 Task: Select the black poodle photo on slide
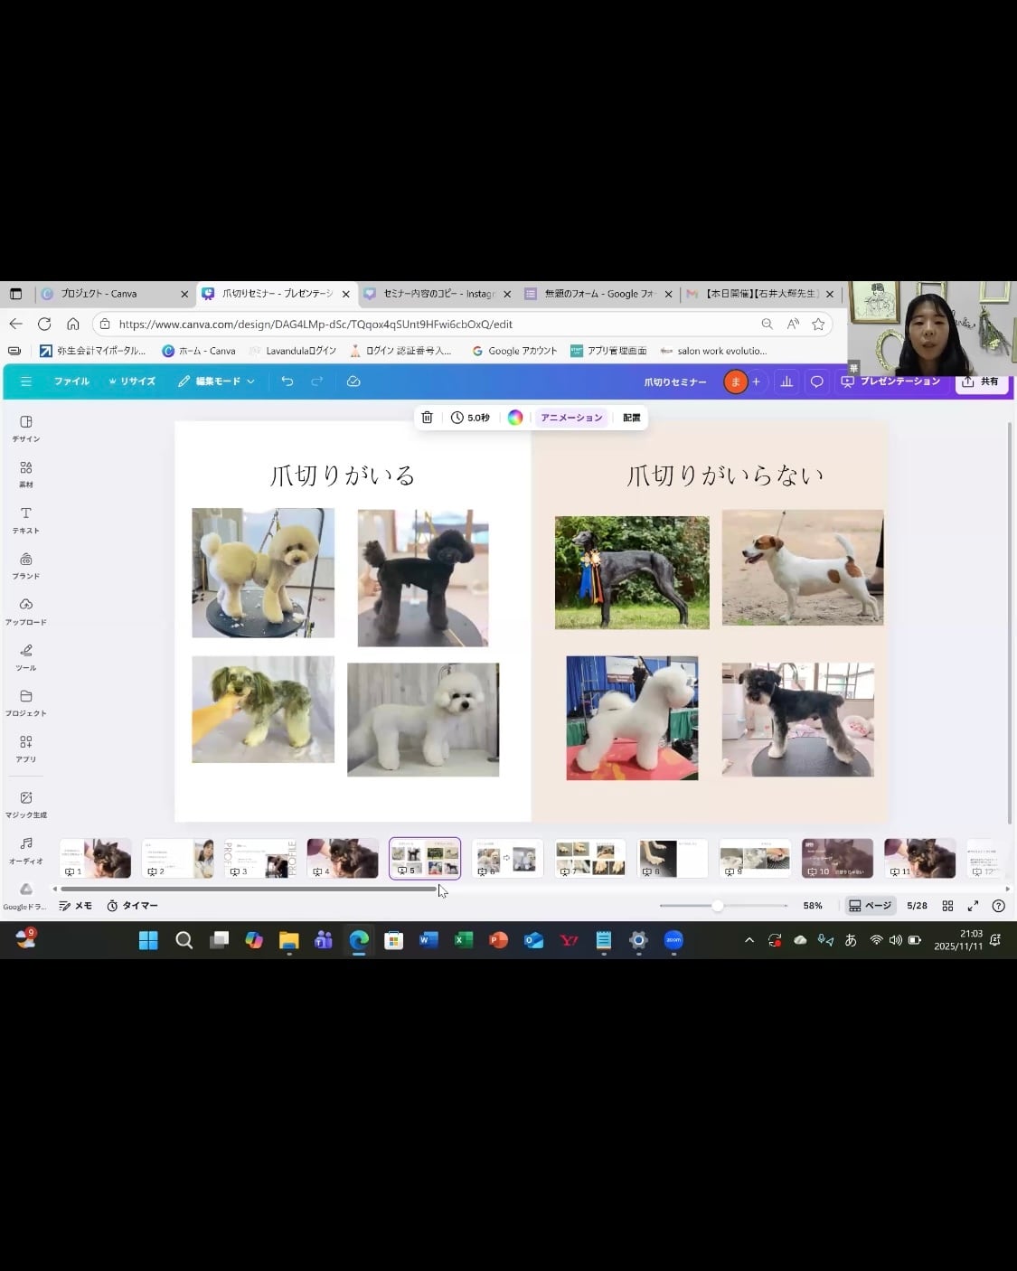423,578
